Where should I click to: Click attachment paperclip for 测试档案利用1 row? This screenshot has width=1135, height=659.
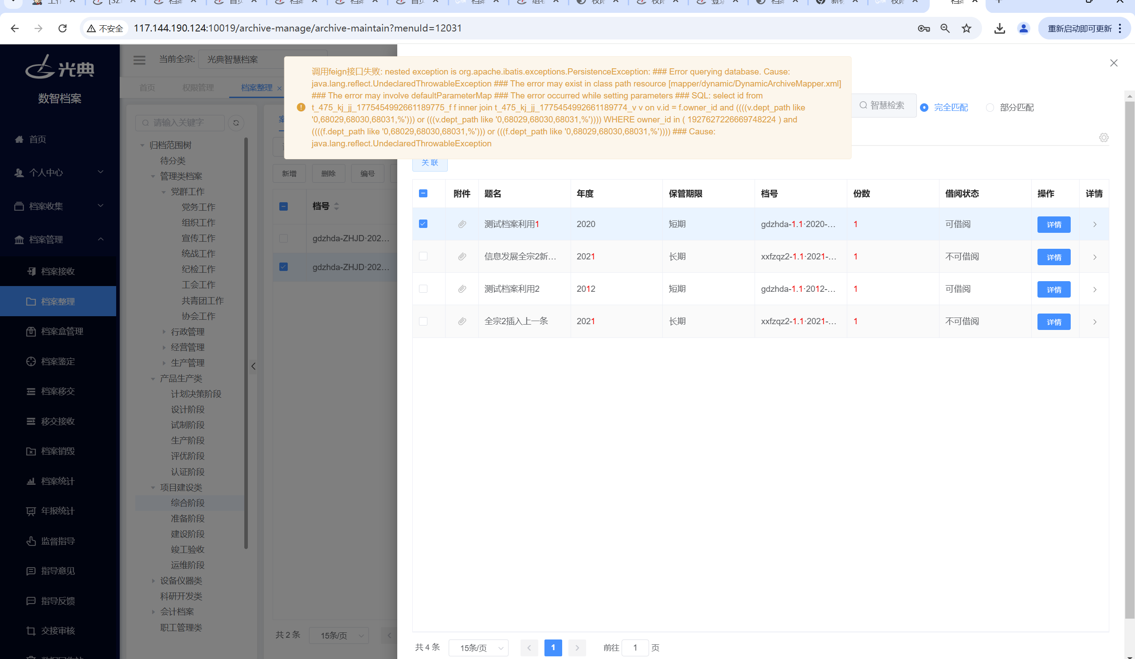[x=462, y=224]
